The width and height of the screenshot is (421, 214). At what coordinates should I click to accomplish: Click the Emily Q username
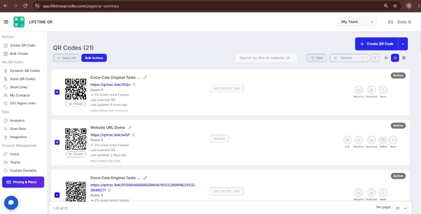coord(404,22)
